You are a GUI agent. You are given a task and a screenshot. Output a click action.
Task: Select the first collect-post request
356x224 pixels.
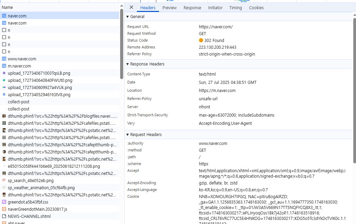tap(59, 102)
